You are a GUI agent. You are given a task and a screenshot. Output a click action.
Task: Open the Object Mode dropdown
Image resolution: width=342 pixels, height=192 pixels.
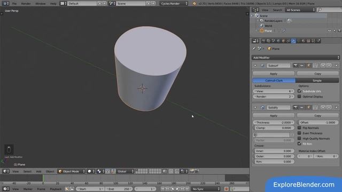click(x=71, y=172)
